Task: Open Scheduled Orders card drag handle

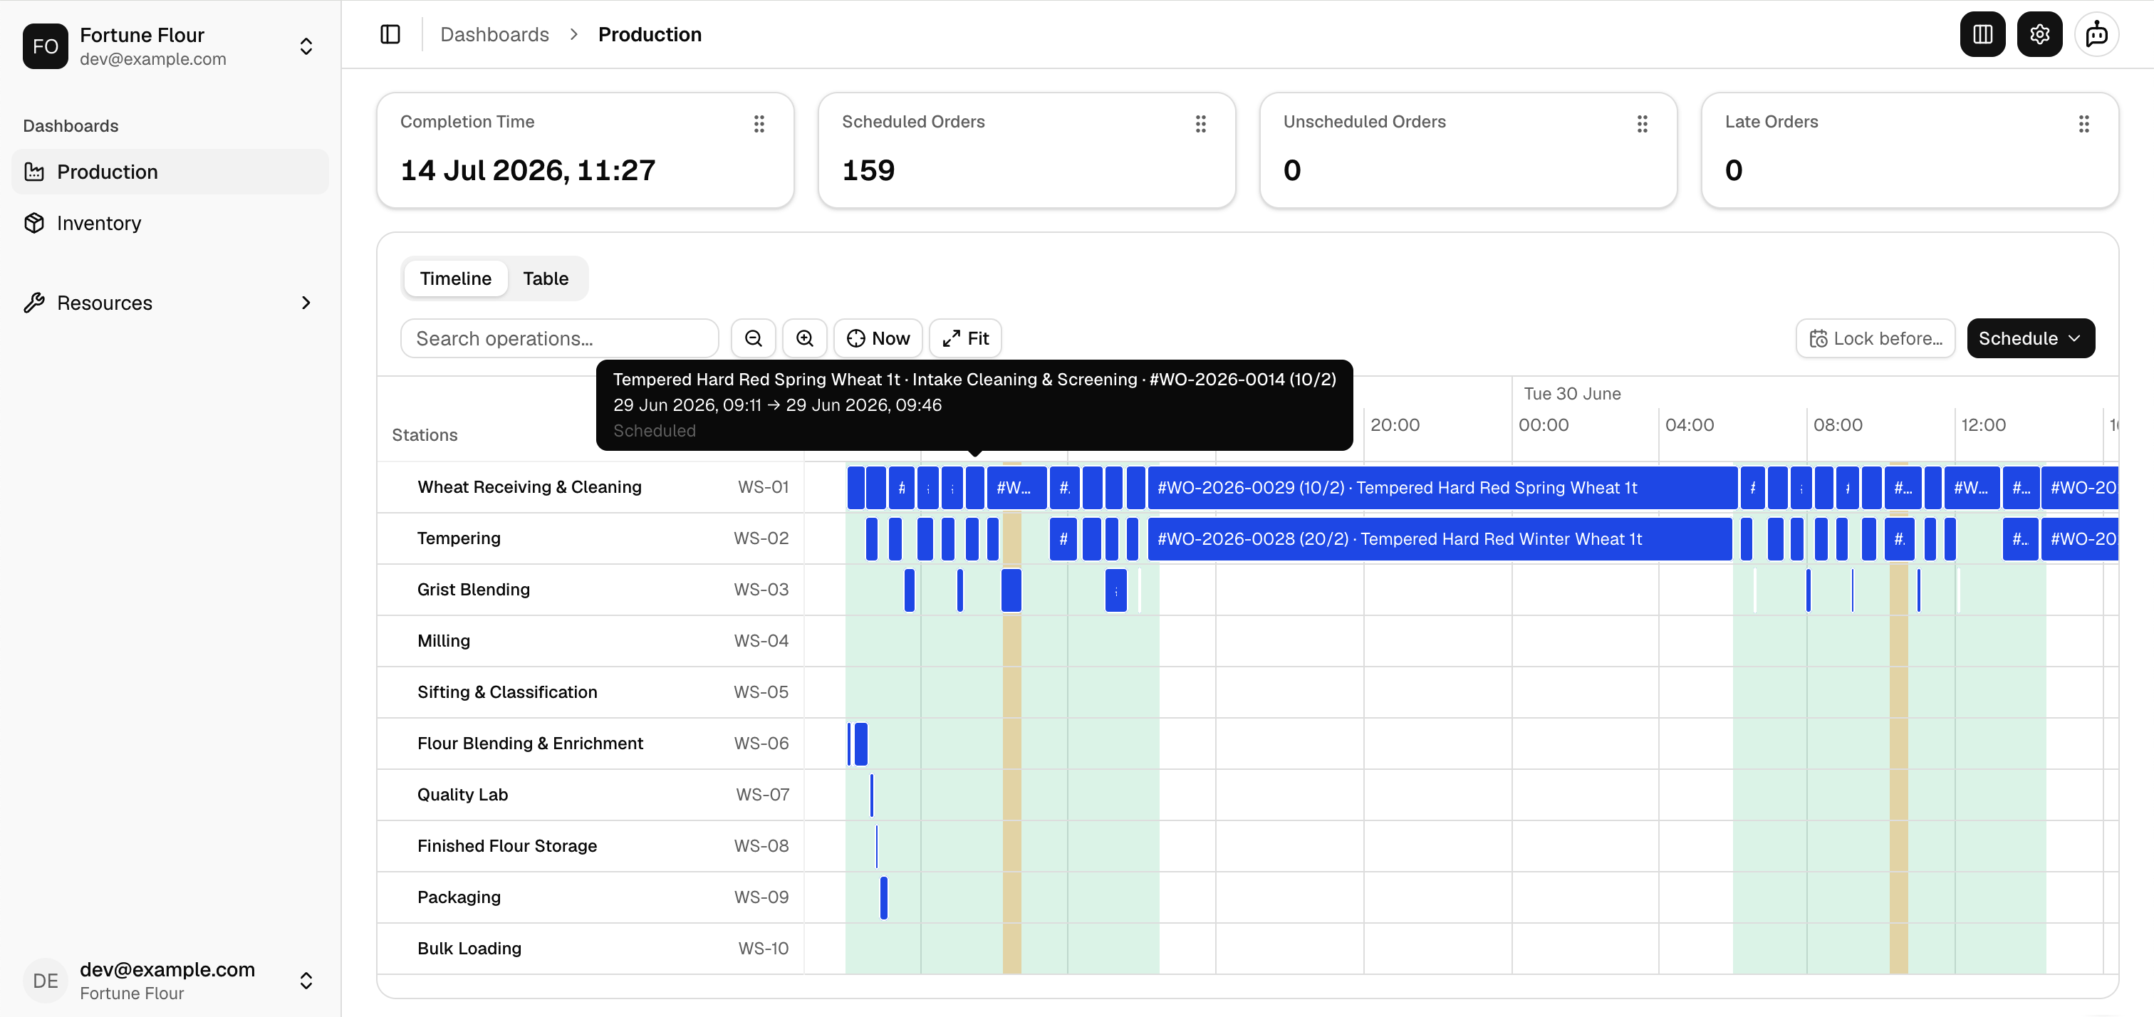Action: [x=1201, y=124]
